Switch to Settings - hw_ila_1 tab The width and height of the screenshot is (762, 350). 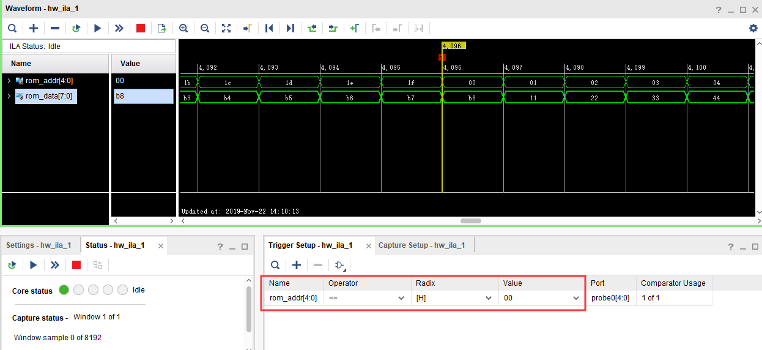(x=39, y=245)
